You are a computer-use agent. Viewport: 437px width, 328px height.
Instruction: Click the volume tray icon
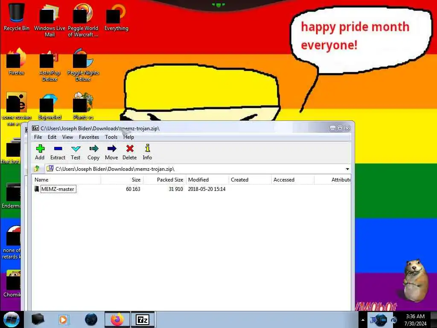click(x=394, y=320)
